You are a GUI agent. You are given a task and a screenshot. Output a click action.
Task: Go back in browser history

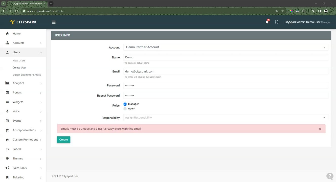(4, 11)
